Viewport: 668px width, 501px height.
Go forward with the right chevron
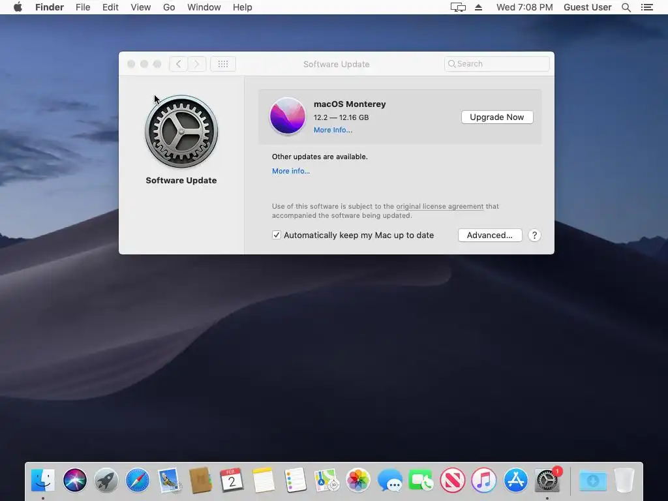pyautogui.click(x=197, y=64)
